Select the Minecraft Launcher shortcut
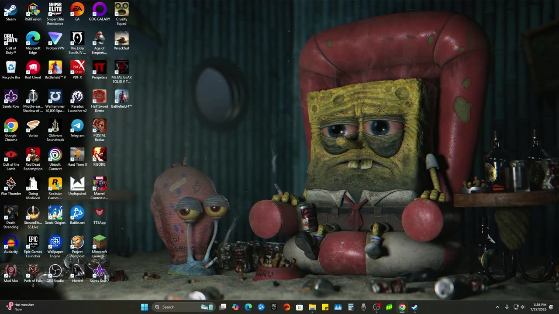559x314 pixels. pos(100,246)
